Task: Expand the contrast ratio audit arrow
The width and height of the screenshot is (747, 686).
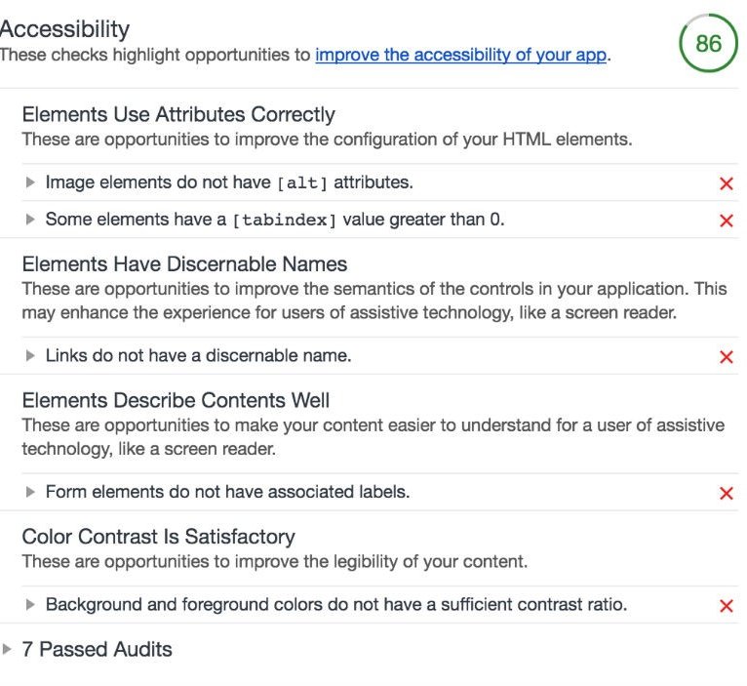Action: (x=30, y=605)
